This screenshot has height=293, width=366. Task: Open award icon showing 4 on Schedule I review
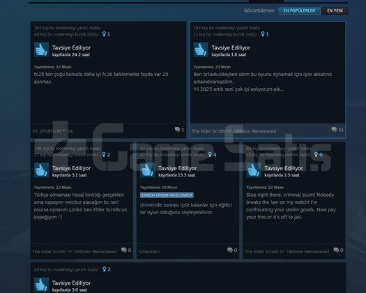[210, 155]
